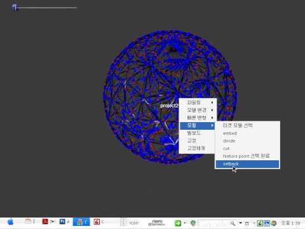Click the round Chrome-like tray icon
This screenshot has height=229, width=305.
(274, 223)
